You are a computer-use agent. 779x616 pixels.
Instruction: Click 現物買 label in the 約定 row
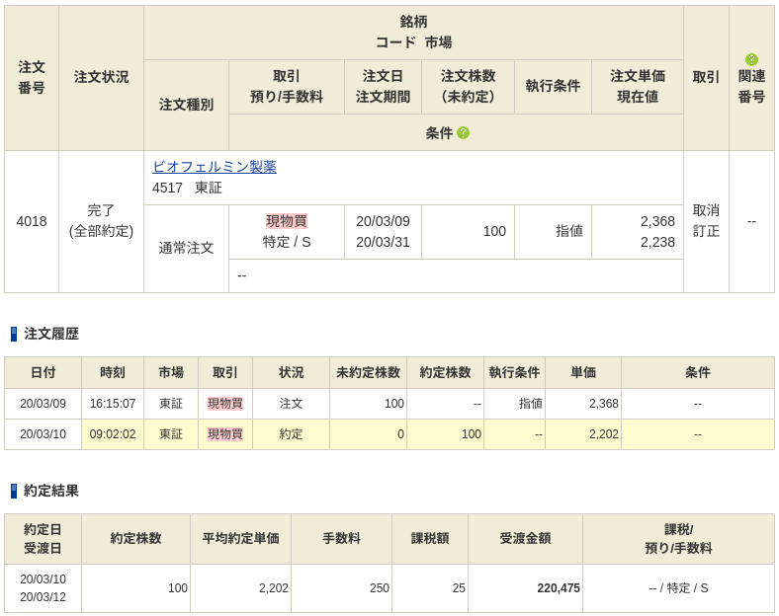pyautogui.click(x=225, y=434)
